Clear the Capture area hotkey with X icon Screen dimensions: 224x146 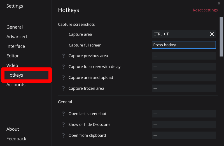pos(212,34)
